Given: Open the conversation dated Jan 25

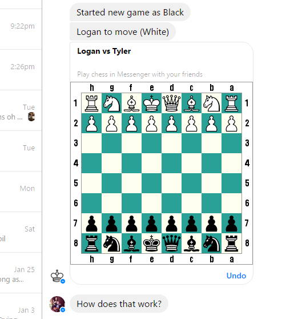Looking at the screenshot, I should pos(21,273).
